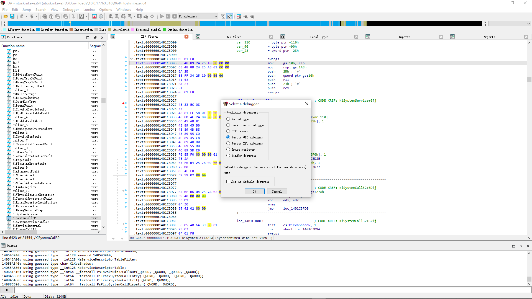Click the Open file folder icon
Image resolution: width=532 pixels, height=299 pixels.
coord(6,16)
